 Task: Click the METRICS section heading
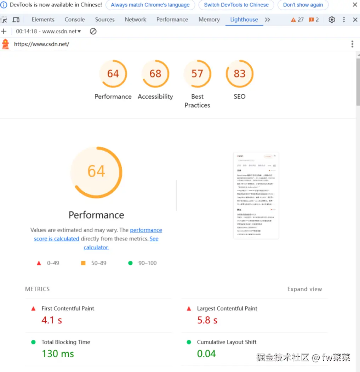[38, 289]
